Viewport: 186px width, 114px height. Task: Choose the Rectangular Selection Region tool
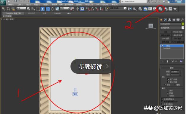pyautogui.click(x=38, y=9)
